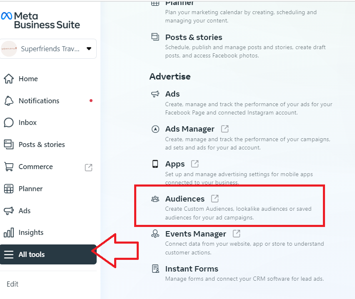355x299 pixels.
Task: Click text 'Set up and manage advertising settings for mobile apps'
Action: [239, 174]
